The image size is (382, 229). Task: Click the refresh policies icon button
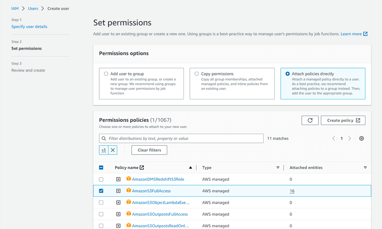coord(310,120)
